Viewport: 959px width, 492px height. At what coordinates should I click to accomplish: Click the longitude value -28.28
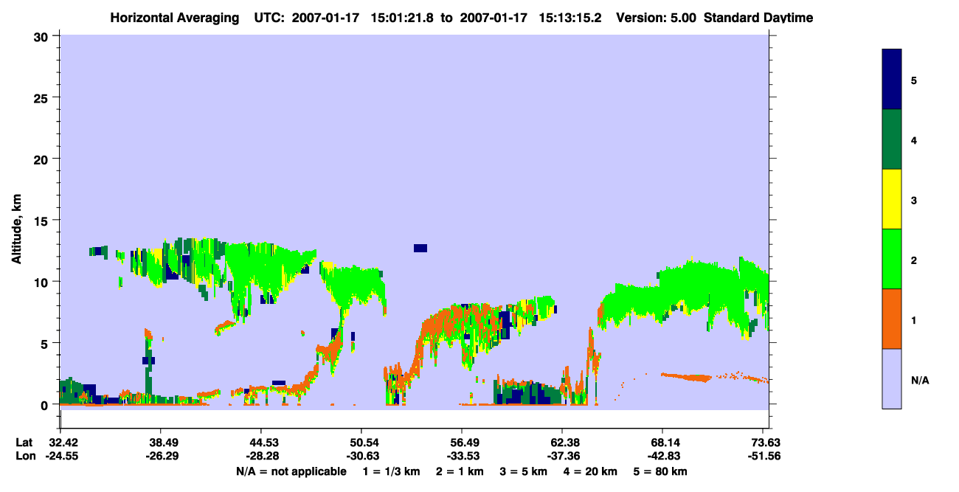click(x=261, y=456)
